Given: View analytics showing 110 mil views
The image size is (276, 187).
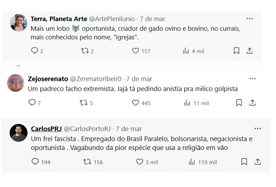Looking at the screenshot, I should click(x=203, y=162).
